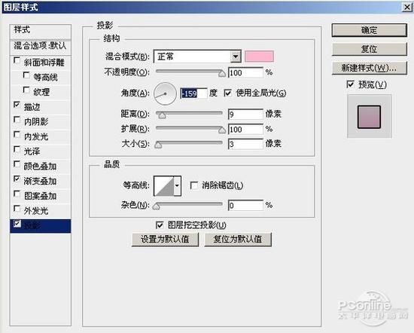
Task: Enable the 斜面和浮雕 checkbox
Action: 17,60
